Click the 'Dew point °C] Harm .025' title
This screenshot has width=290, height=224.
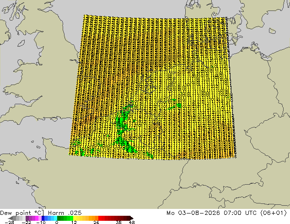pos(41,213)
